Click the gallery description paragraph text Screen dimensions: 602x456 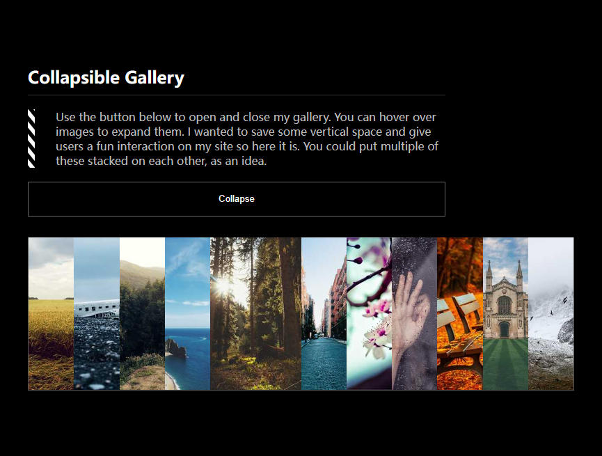point(247,139)
